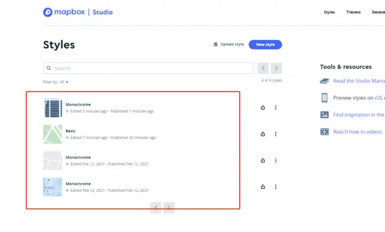Go to previous page beside Search
Image resolution: width=385 pixels, height=232 pixels.
coord(263,68)
